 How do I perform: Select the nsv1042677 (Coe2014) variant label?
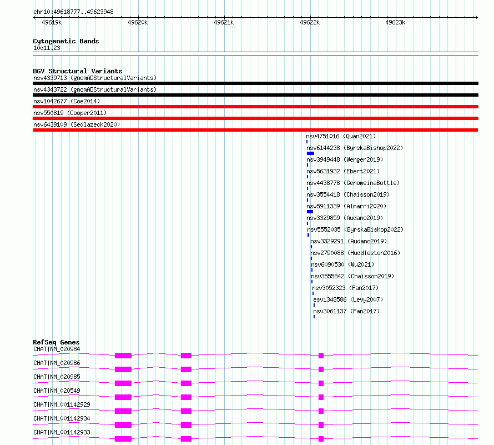click(x=67, y=101)
